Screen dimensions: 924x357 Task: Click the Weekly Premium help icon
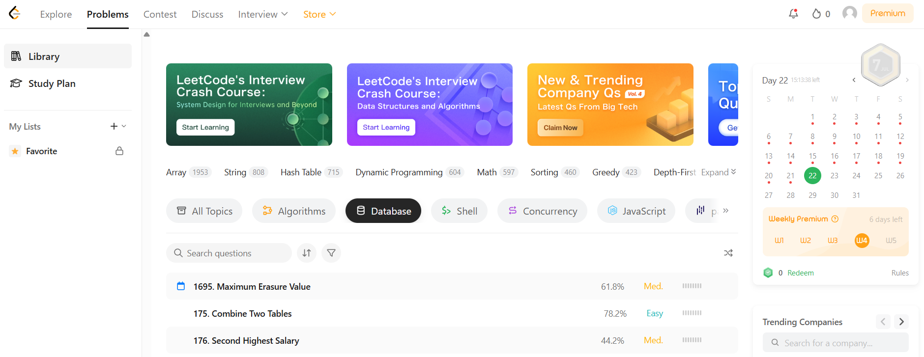click(835, 219)
